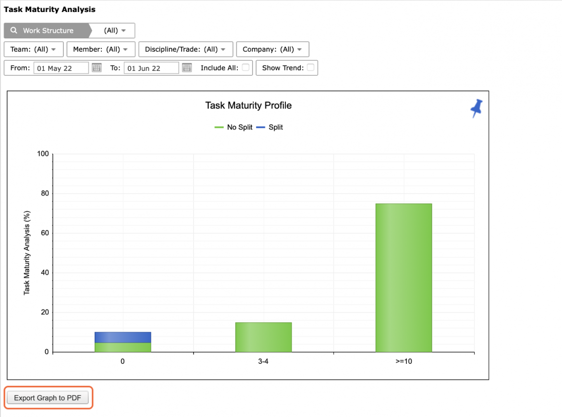Screen dimensions: 562x417
Task: Enable the Include All checkbox
Action: (245, 67)
